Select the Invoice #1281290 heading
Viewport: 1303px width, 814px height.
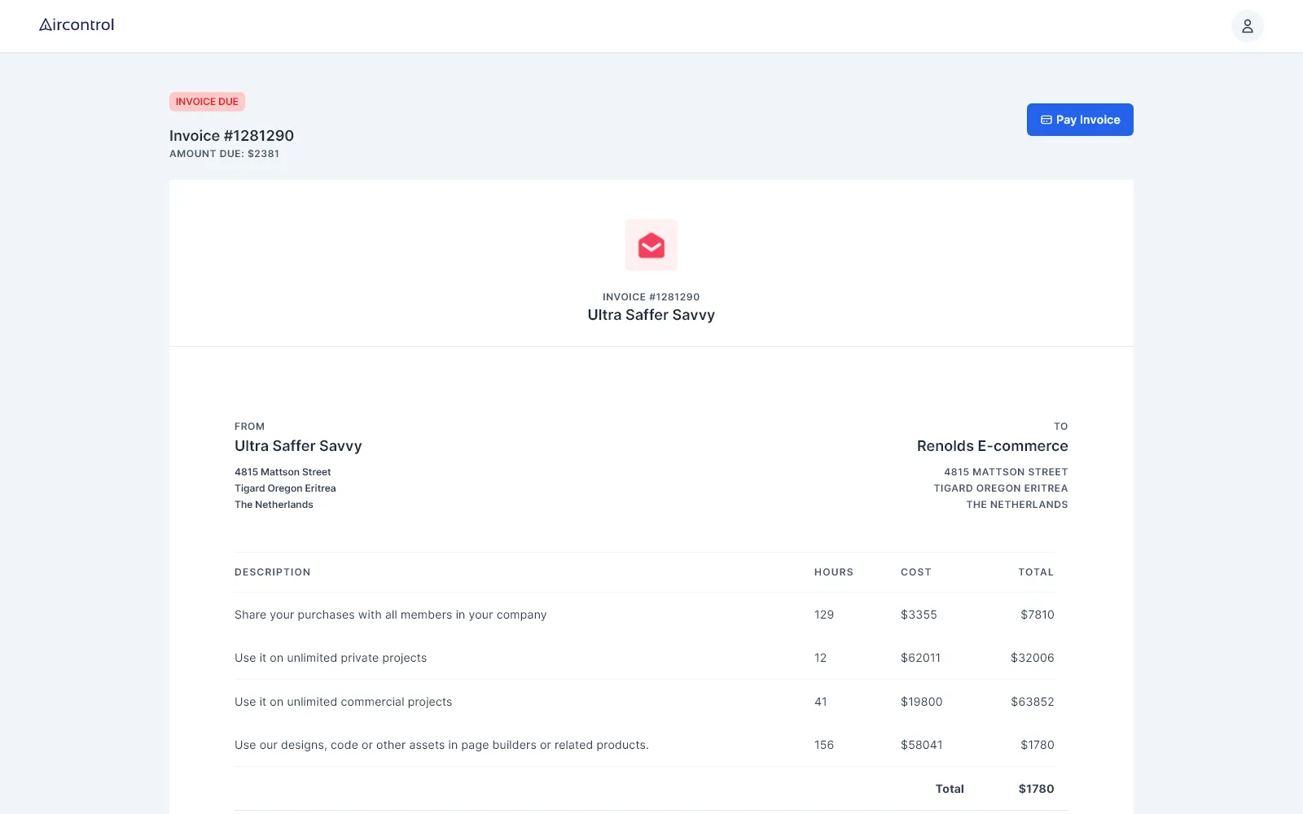coord(231,136)
